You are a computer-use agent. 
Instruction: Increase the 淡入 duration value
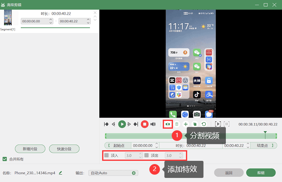[x=140, y=154]
